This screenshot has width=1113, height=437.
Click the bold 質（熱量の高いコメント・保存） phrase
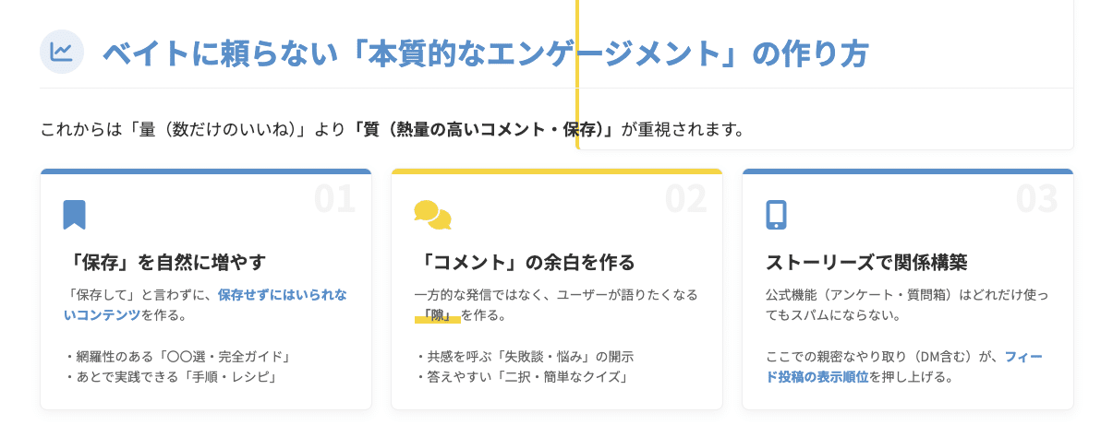click(x=484, y=130)
